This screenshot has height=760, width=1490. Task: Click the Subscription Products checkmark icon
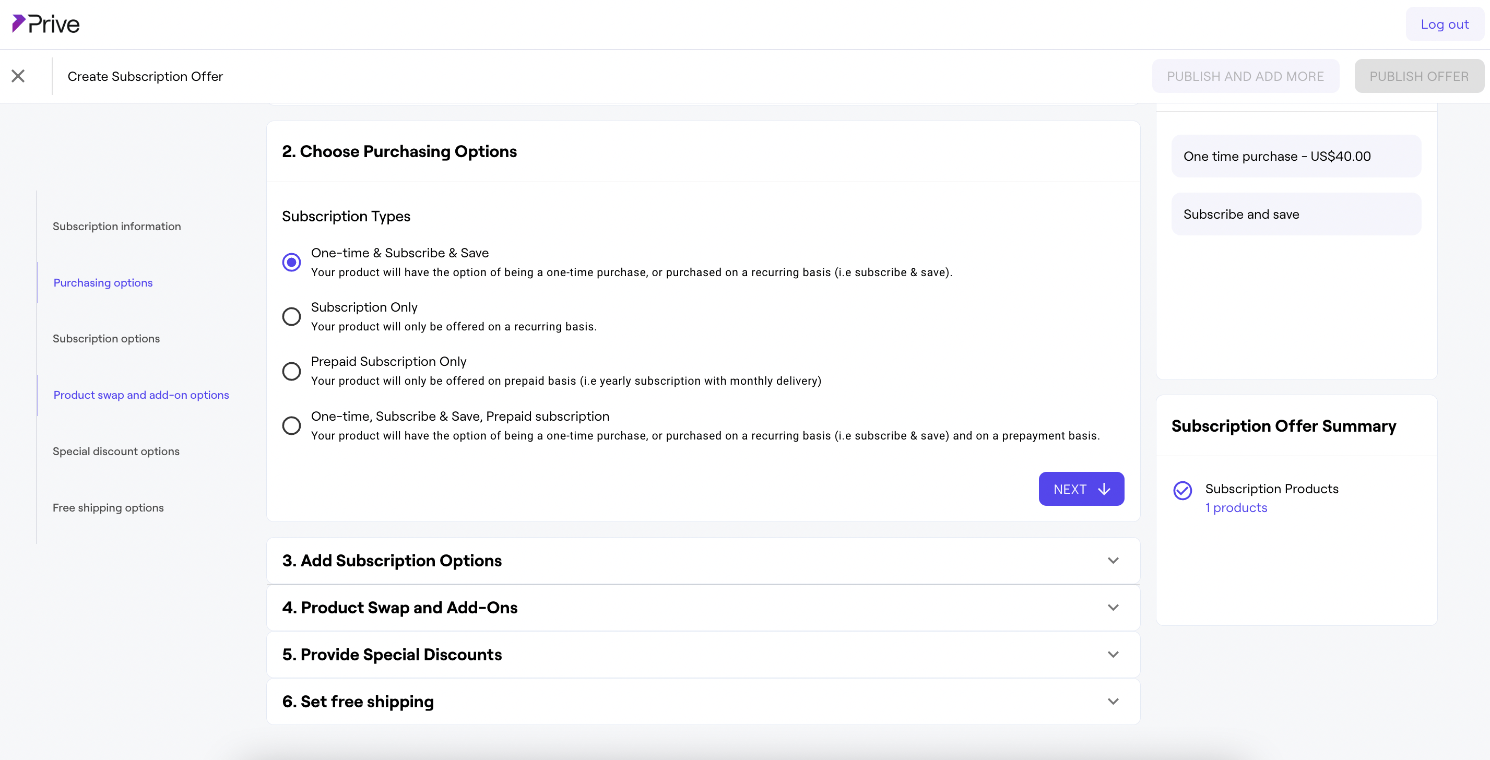click(1182, 491)
